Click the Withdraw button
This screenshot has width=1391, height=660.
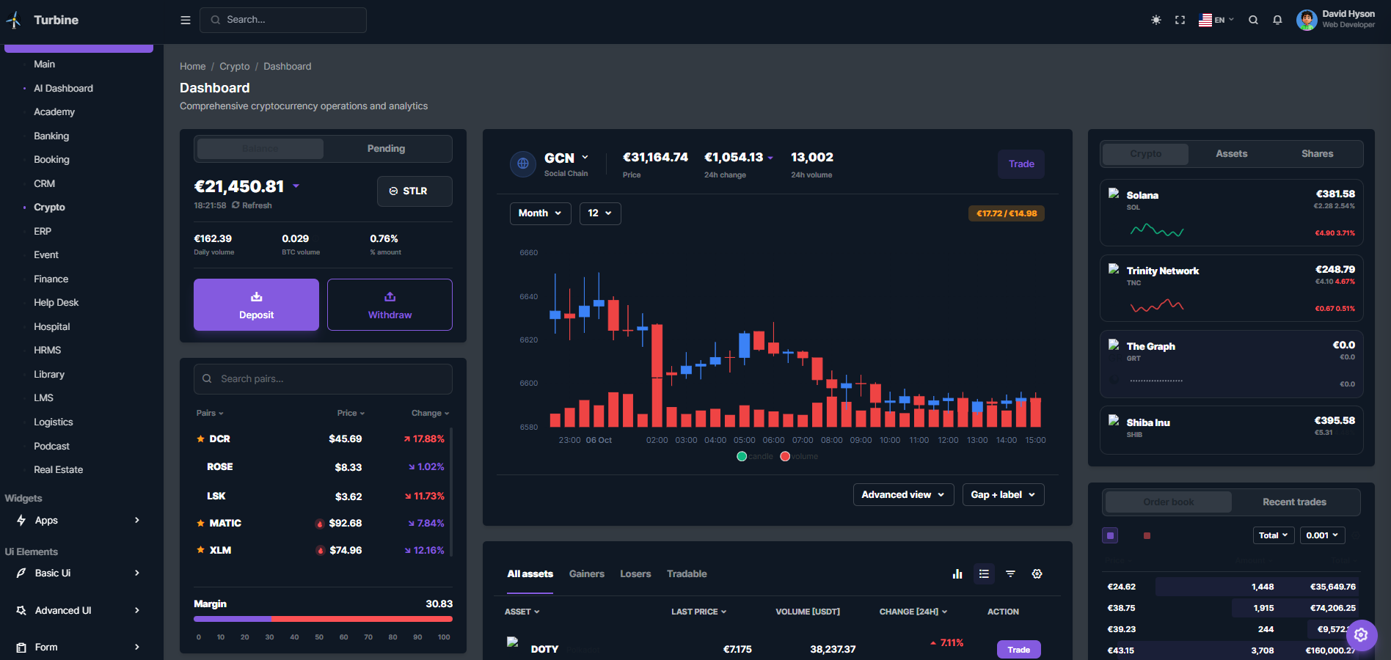point(390,304)
